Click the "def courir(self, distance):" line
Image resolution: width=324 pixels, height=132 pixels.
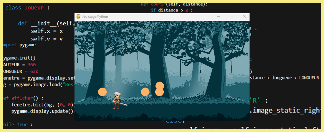pyautogui.click(x=174, y=4)
